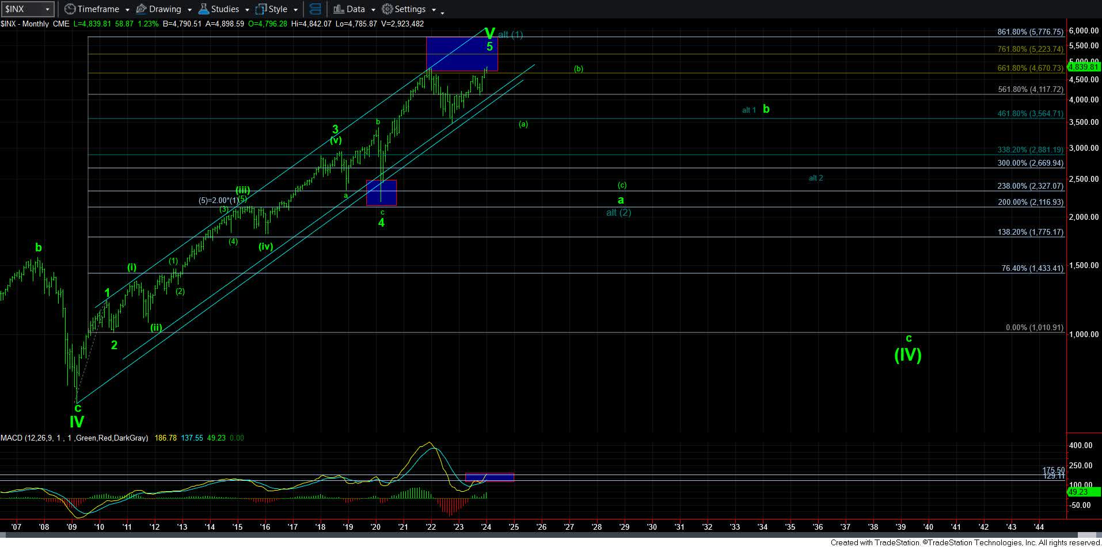Viewport: 1102px width, 547px height.
Task: Click into the $INX symbol entry box
Action: click(x=22, y=9)
